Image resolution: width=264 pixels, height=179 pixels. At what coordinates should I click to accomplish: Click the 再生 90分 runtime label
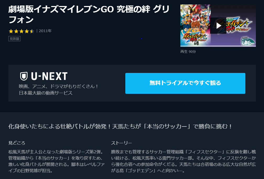tap(188, 52)
